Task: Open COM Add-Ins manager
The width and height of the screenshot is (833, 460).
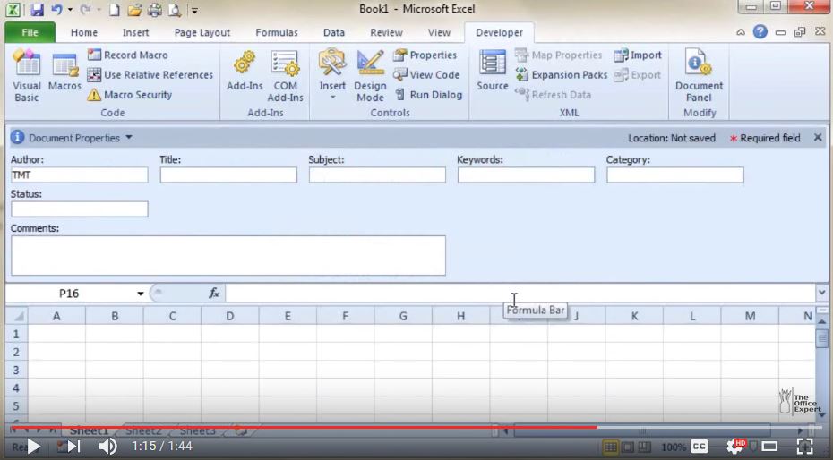Action: pos(286,75)
